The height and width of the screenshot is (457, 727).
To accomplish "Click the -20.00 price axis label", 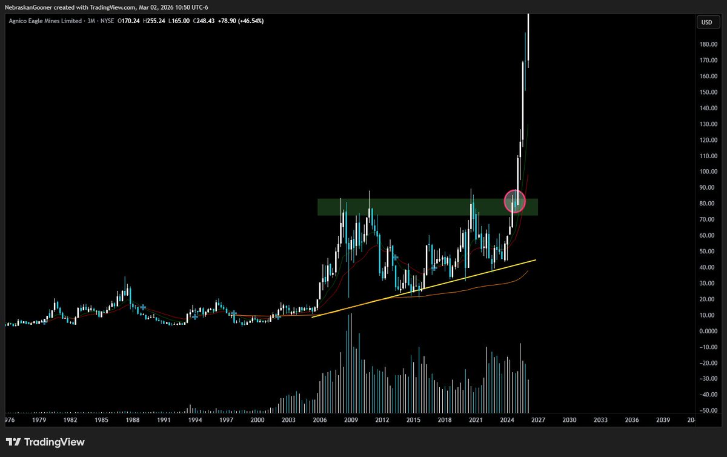I will click(x=708, y=362).
